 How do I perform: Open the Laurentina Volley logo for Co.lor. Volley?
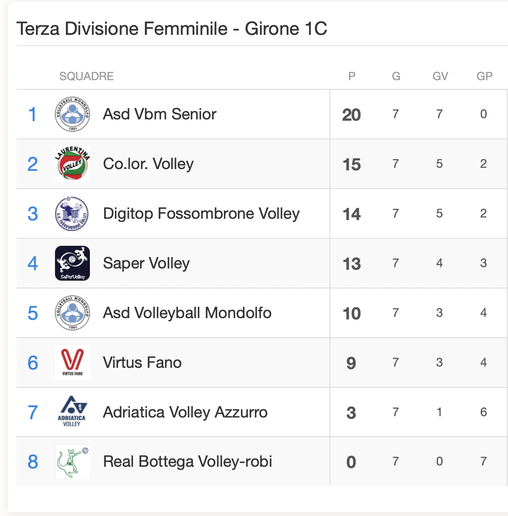point(72,164)
